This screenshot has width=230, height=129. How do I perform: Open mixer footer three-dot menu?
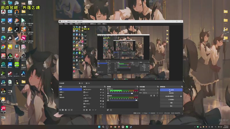(x=111, y=110)
